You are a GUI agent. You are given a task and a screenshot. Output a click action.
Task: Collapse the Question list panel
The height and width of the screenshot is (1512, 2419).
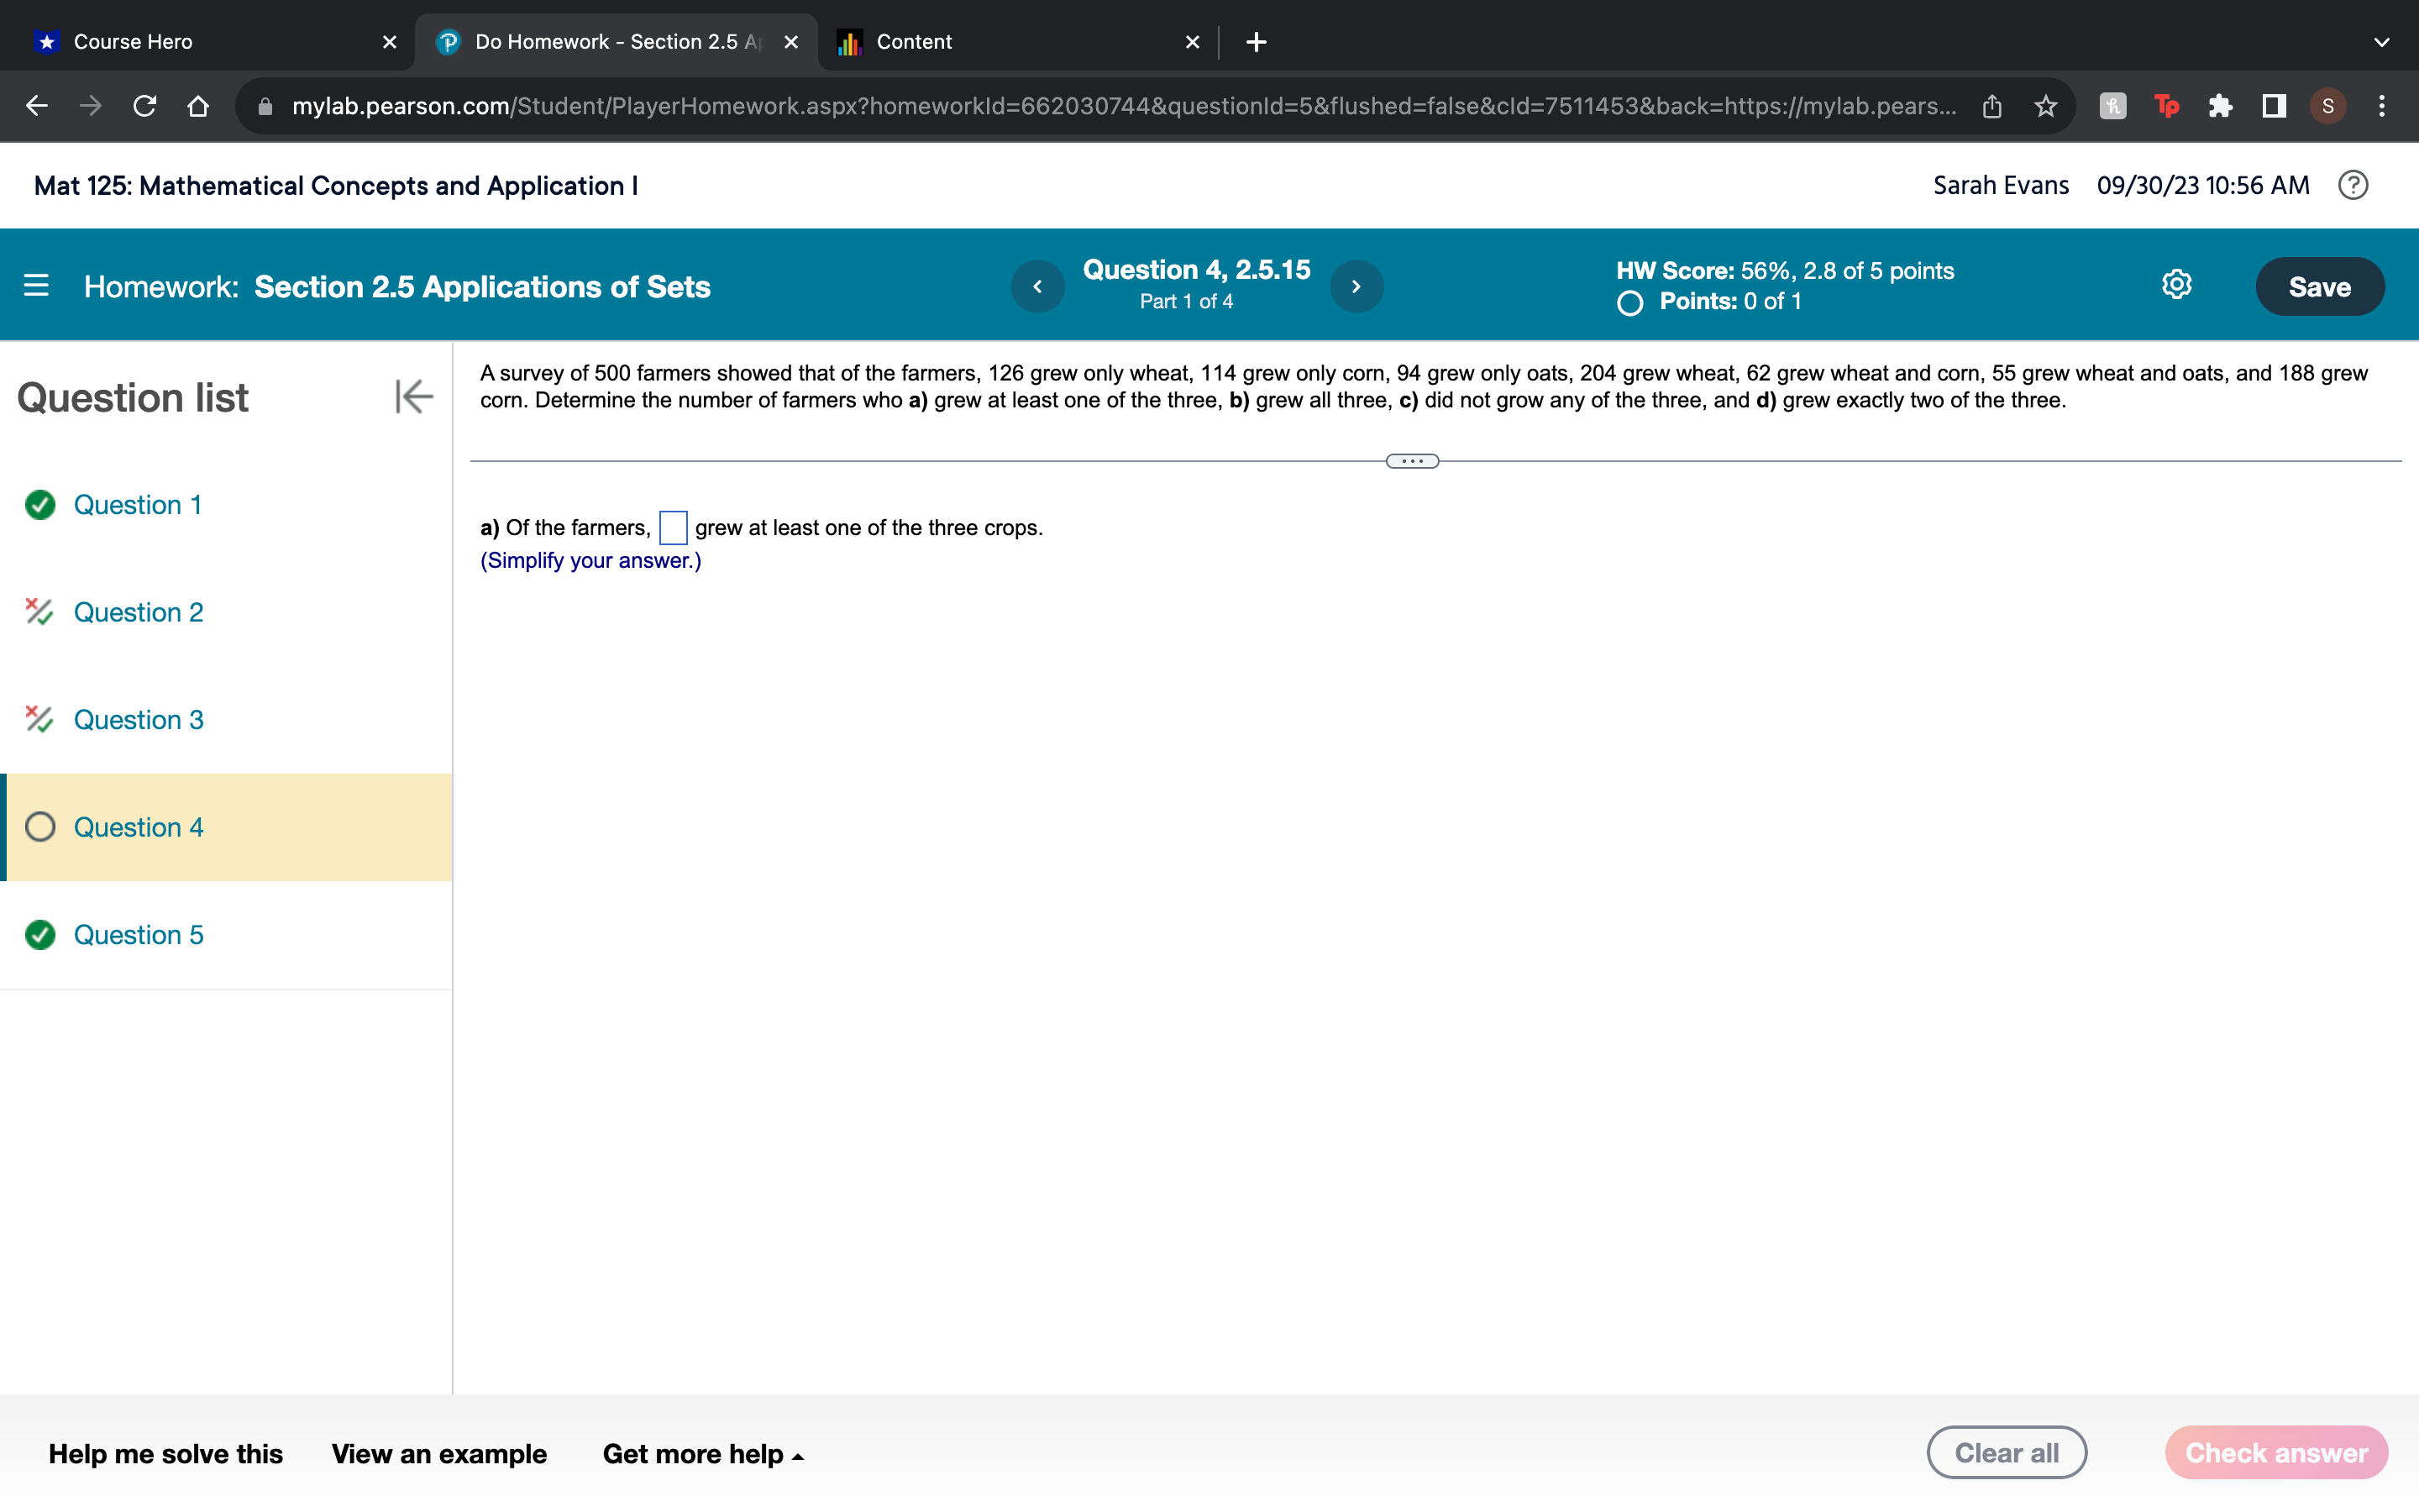414,397
